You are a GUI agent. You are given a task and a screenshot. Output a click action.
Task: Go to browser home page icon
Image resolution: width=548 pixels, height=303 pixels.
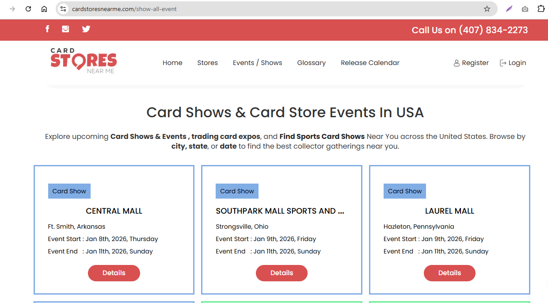click(x=44, y=9)
